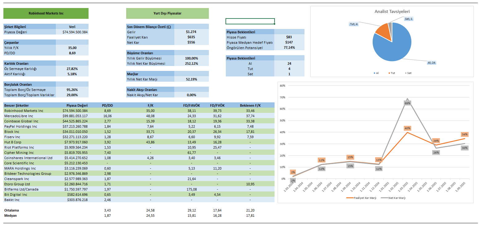This screenshot has height=226, width=480.
Task: Select Bitfarms FD/FAVÖK value 175,08
Action: click(191, 189)
